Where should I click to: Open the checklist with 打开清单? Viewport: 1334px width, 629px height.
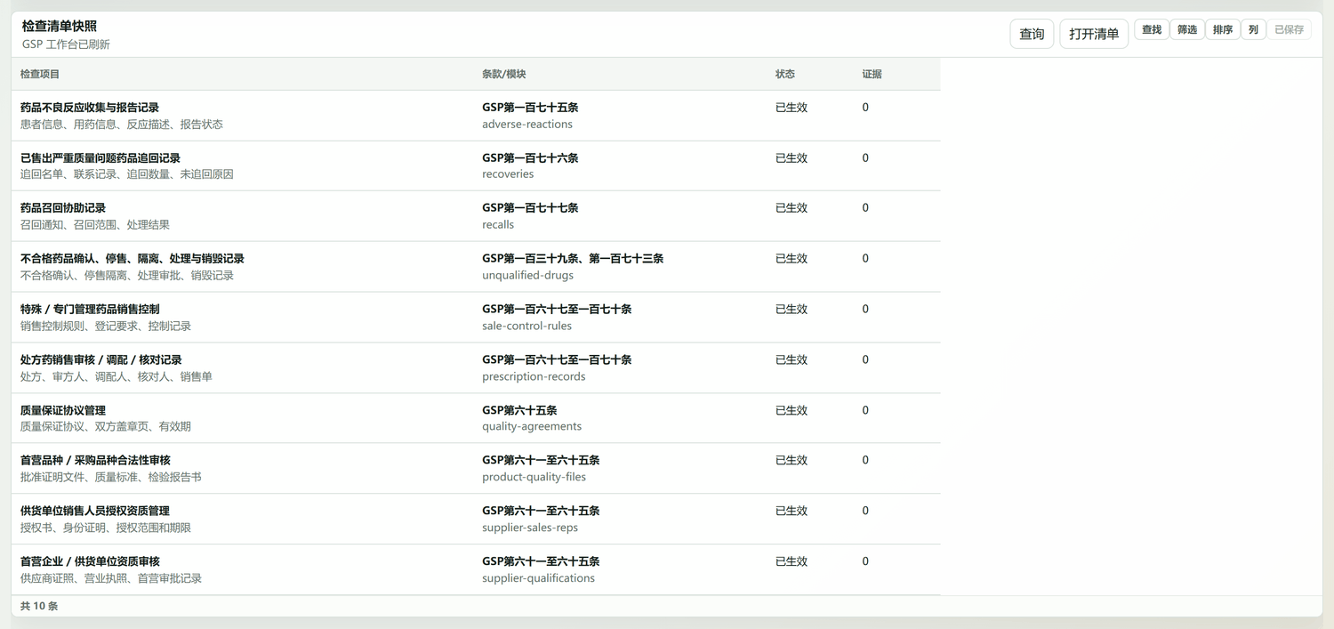point(1094,34)
